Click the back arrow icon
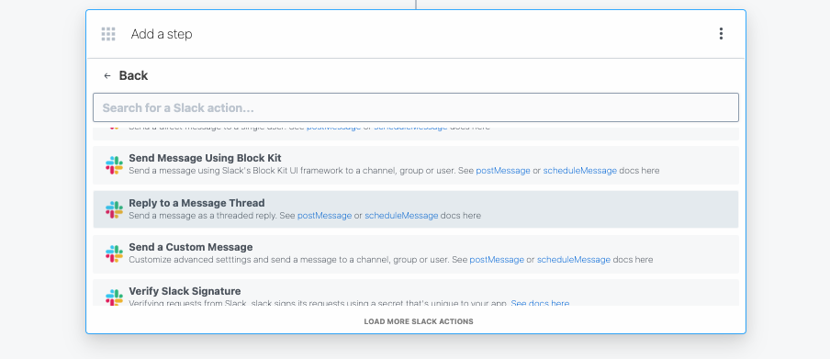Screen dimensions: 830x359 [107, 75]
